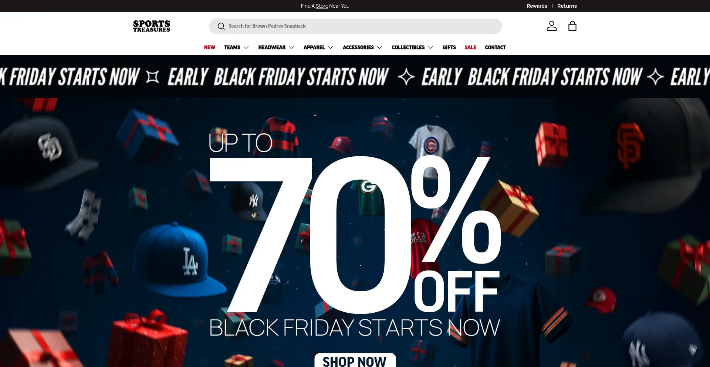Viewport: 710px width, 367px height.
Task: Click the Sports Treasures logo
Action: [152, 26]
